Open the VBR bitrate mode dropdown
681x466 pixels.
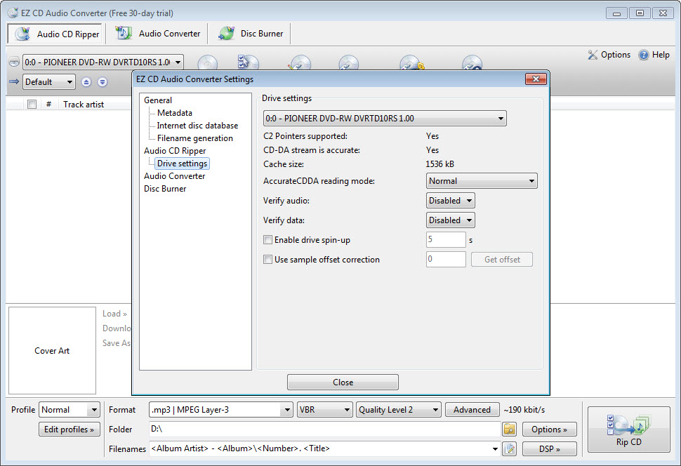click(324, 410)
